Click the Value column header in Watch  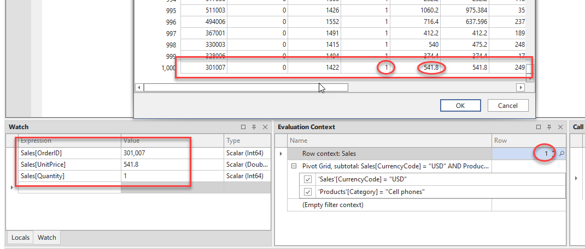click(172, 141)
